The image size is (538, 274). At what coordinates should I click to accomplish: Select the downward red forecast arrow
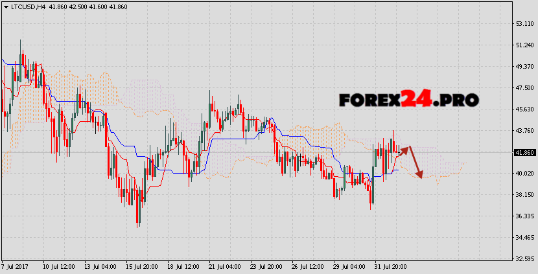pos(415,163)
